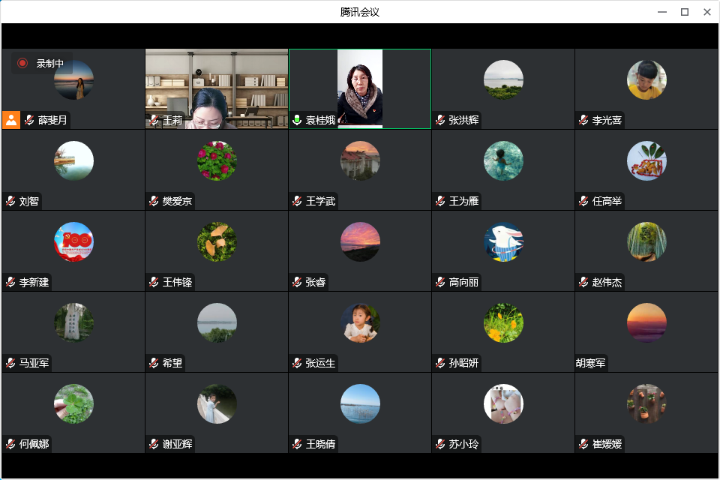This screenshot has width=720, height=480.
Task: Click 王伟锋's ginkgo leaves avatar
Action: tap(217, 241)
